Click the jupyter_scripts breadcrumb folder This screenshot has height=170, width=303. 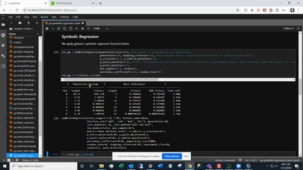coord(23,28)
